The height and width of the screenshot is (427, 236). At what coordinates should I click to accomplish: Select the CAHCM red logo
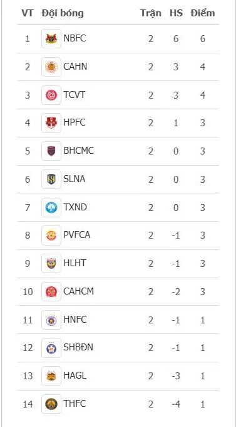coord(51,291)
